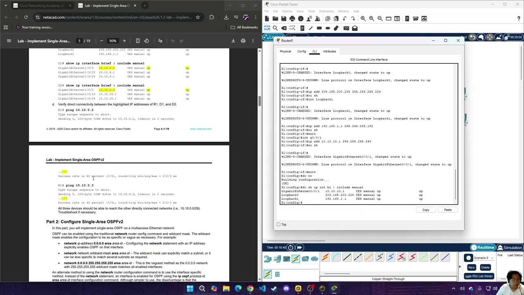Expand the PDU list panel arrow
Image resolution: width=524 pixels, height=295 pixels.
point(460,267)
